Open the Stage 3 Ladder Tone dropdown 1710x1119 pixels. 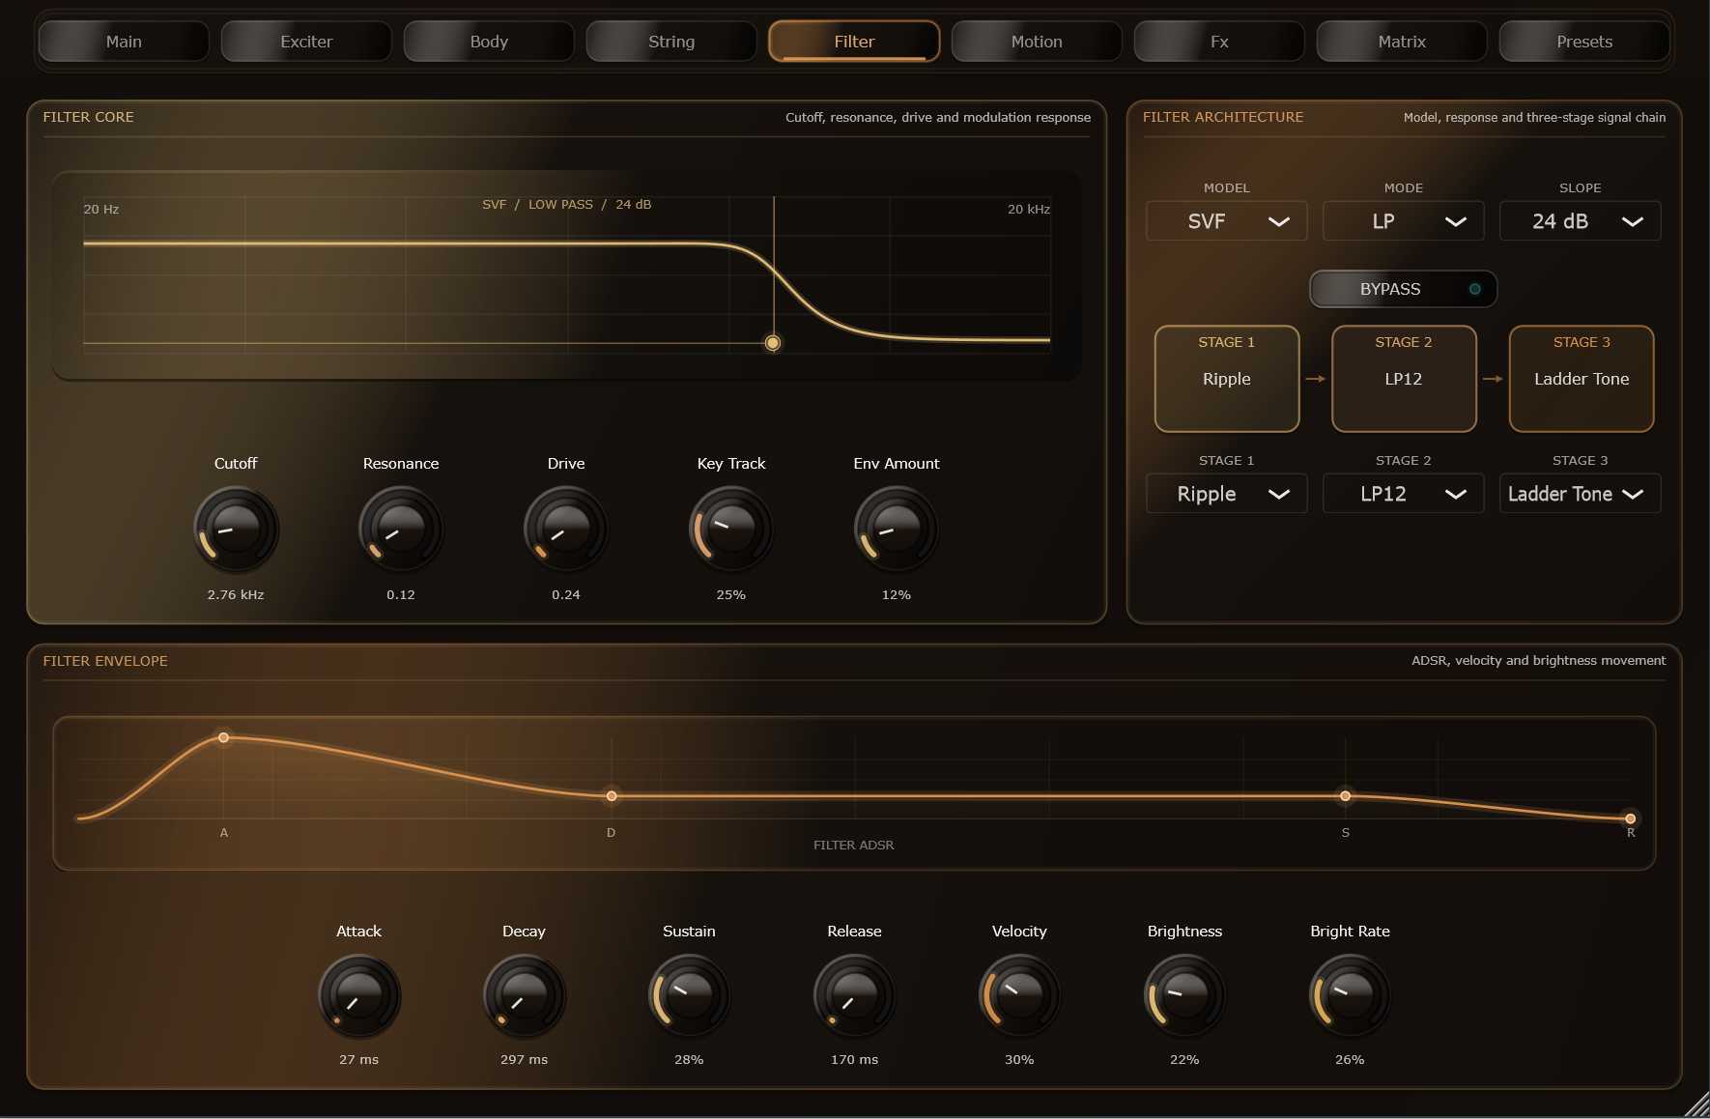tap(1580, 494)
